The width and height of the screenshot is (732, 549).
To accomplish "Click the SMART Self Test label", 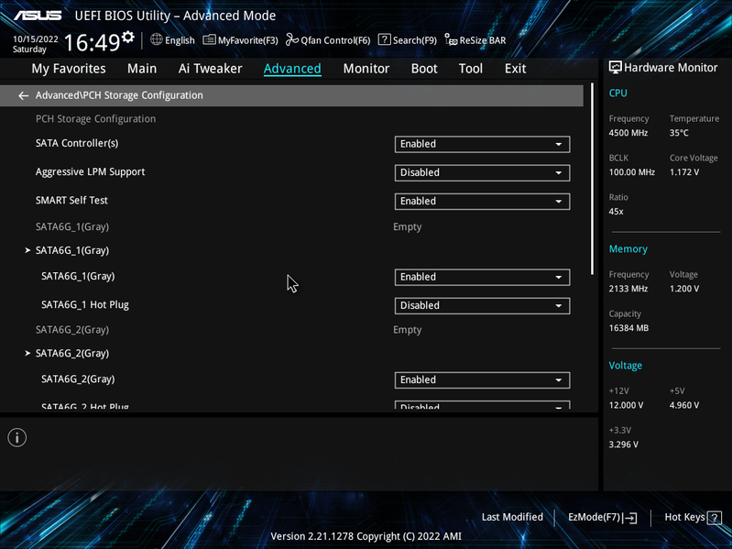I will pyautogui.click(x=71, y=201).
